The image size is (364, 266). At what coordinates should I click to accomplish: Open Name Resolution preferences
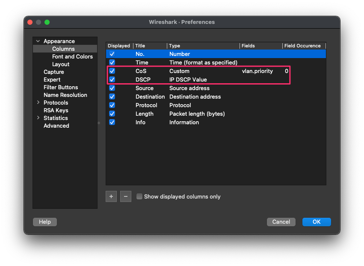(65, 95)
